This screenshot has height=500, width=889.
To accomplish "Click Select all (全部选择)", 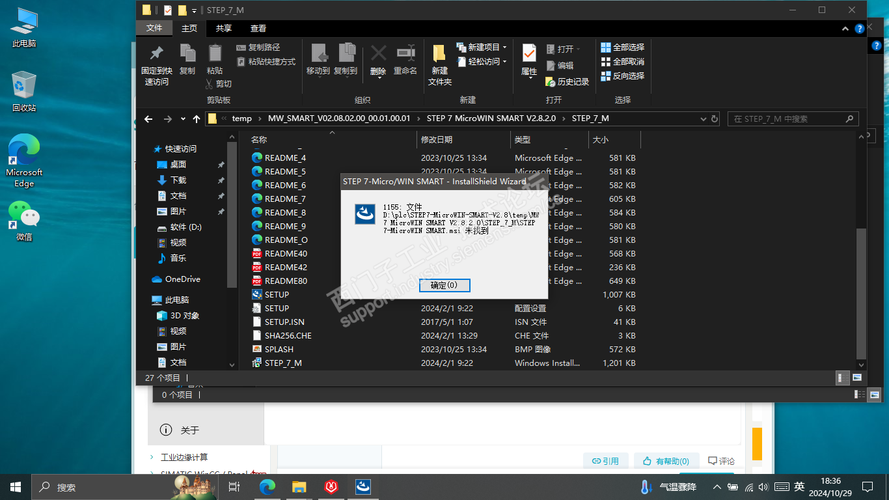I will [623, 48].
